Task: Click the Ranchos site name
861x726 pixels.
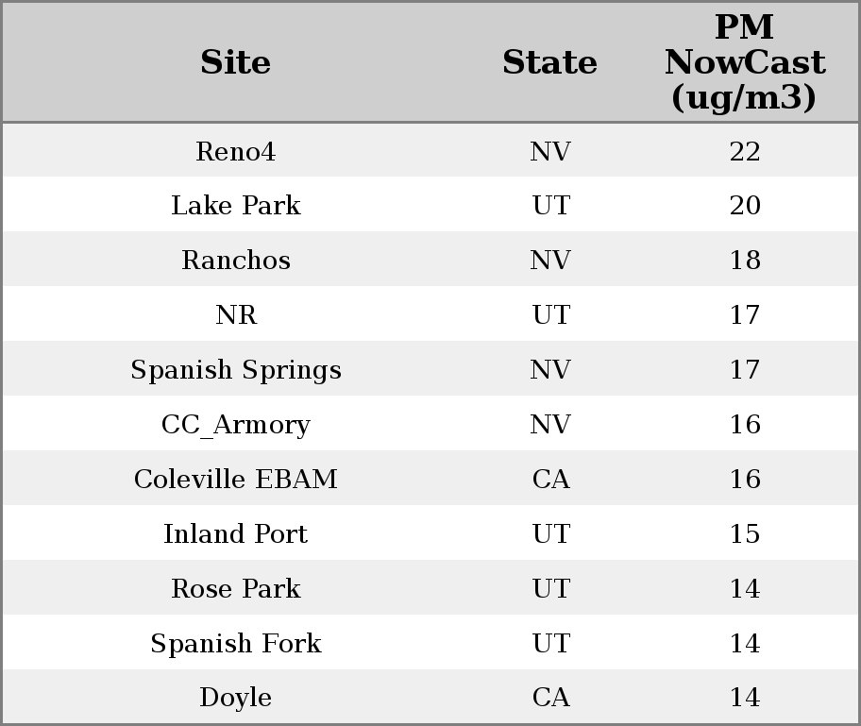Action: pos(235,261)
